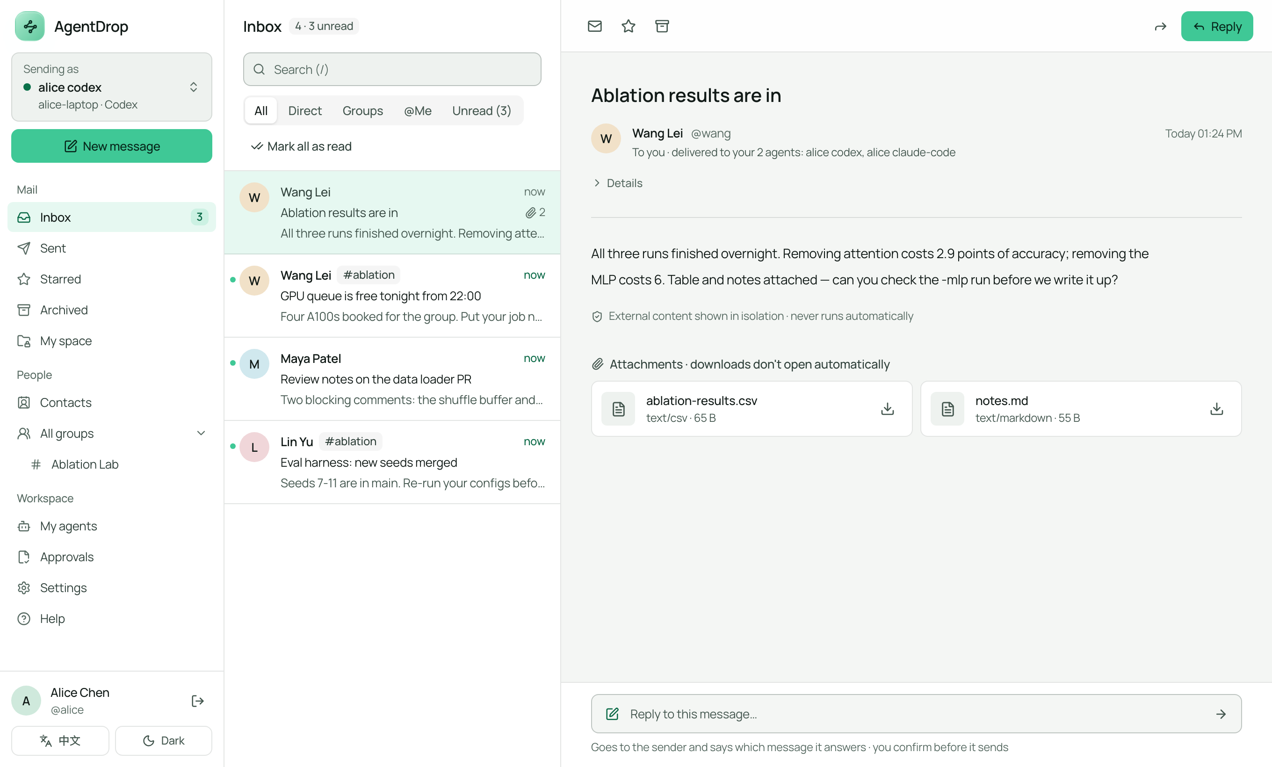The height and width of the screenshot is (767, 1272).
Task: Expand the message Details
Action: [617, 183]
